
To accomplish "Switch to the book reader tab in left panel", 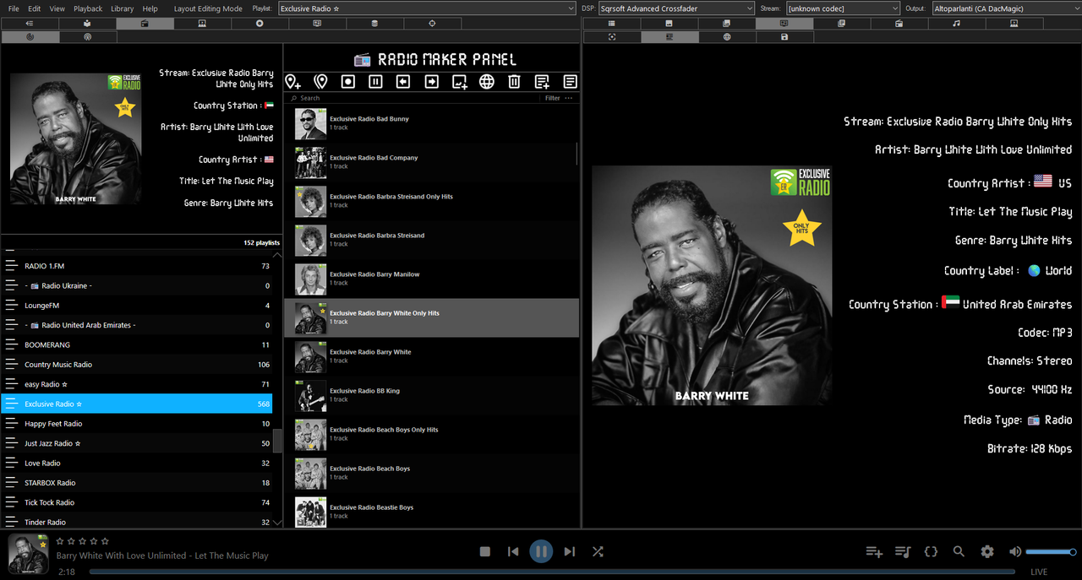I will pyautogui.click(x=87, y=24).
